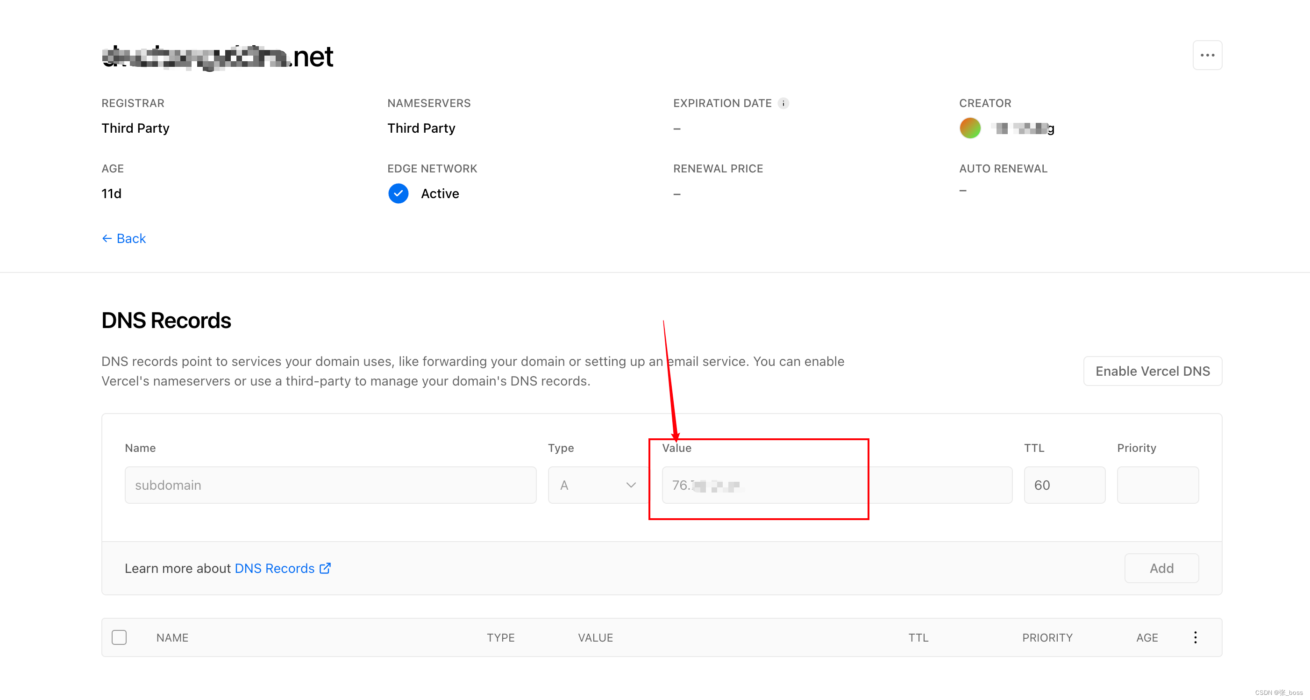
Task: Click the Expiration Date info icon
Action: [783, 103]
